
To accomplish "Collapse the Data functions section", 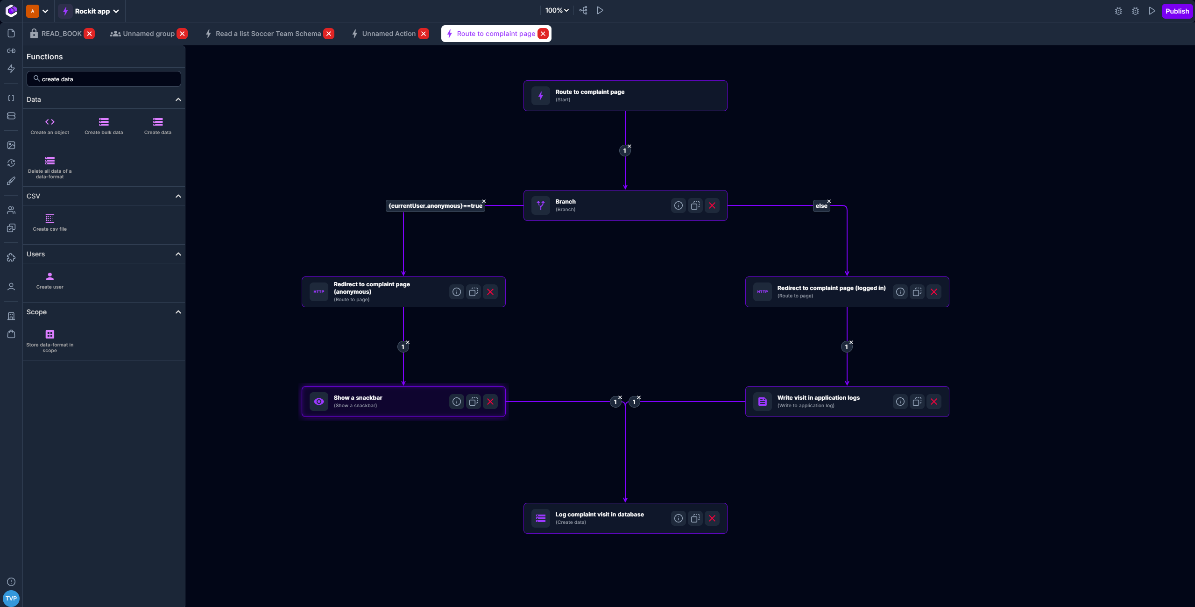I will pyautogui.click(x=178, y=99).
